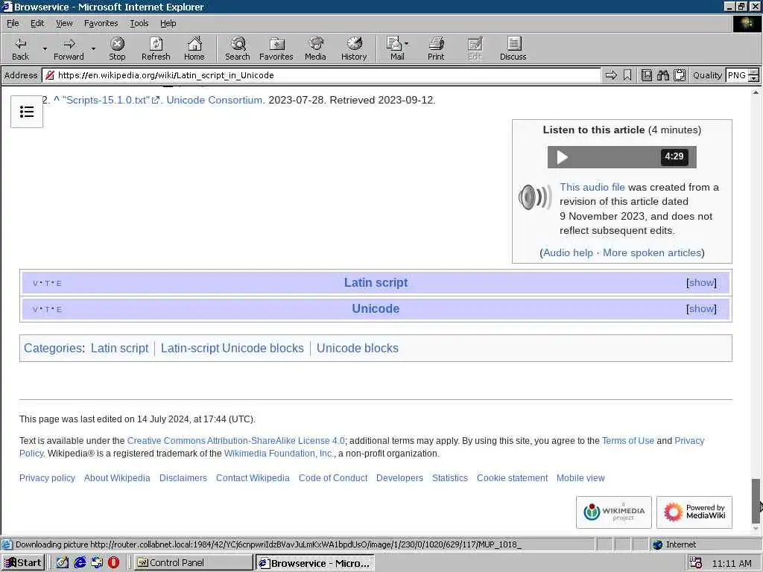
Task: Toggle the table of contents list icon
Action: coord(27,112)
